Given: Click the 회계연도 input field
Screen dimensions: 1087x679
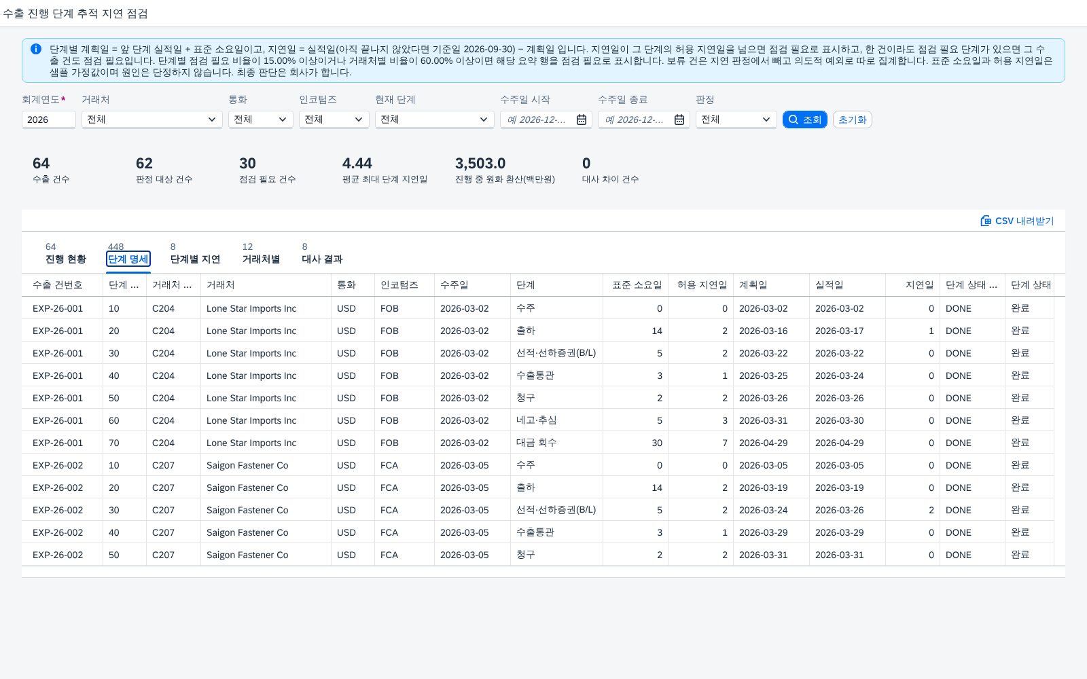Looking at the screenshot, I should 49,120.
